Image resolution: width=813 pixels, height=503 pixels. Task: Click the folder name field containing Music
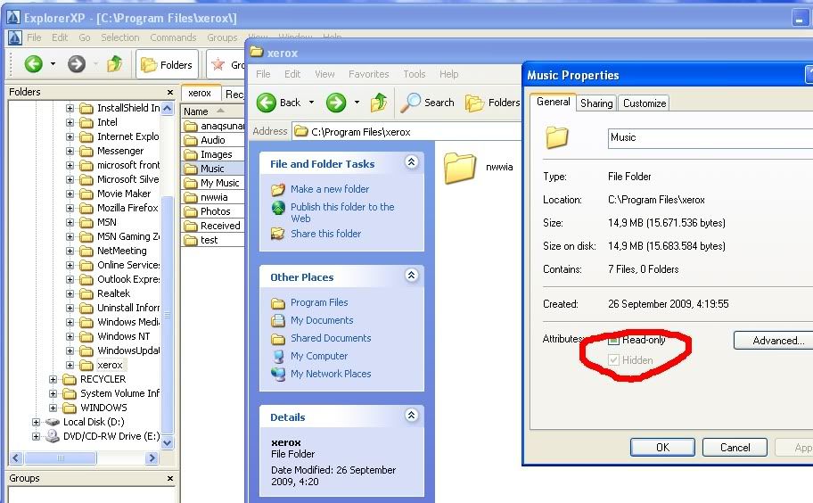coord(710,138)
